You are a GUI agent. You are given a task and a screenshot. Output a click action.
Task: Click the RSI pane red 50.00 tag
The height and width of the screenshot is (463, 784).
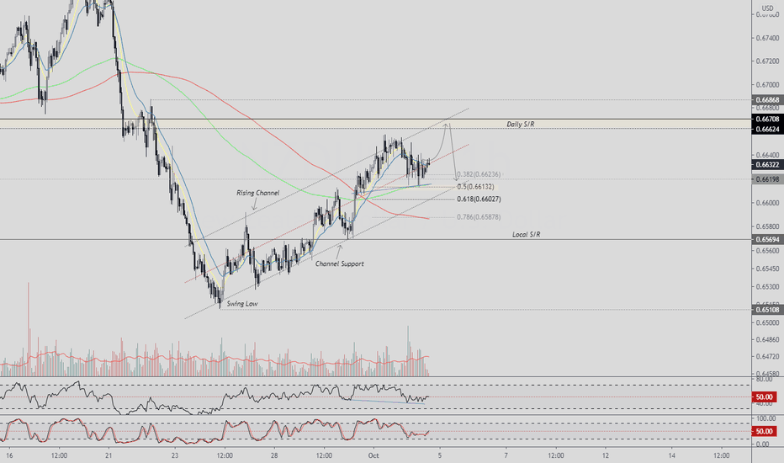click(x=764, y=397)
